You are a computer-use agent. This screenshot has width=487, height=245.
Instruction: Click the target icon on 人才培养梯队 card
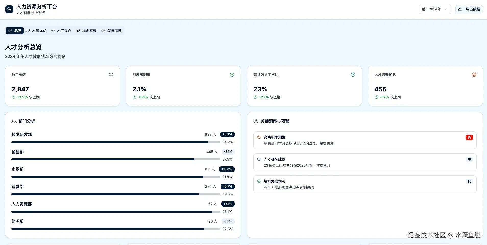pyautogui.click(x=474, y=75)
